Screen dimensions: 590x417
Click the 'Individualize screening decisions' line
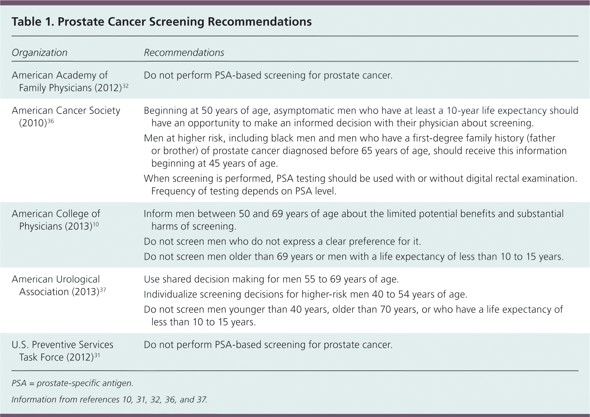(305, 295)
